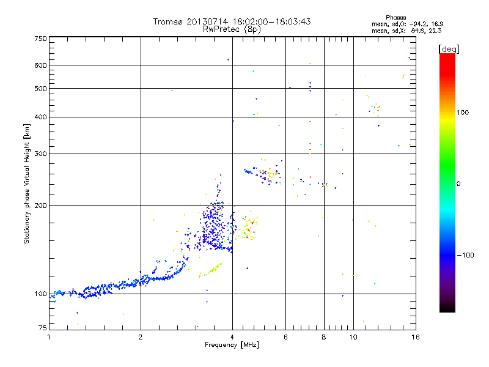The width and height of the screenshot is (489, 367).
Task: Click the colorbar tick label '0'
Action: click(x=458, y=184)
